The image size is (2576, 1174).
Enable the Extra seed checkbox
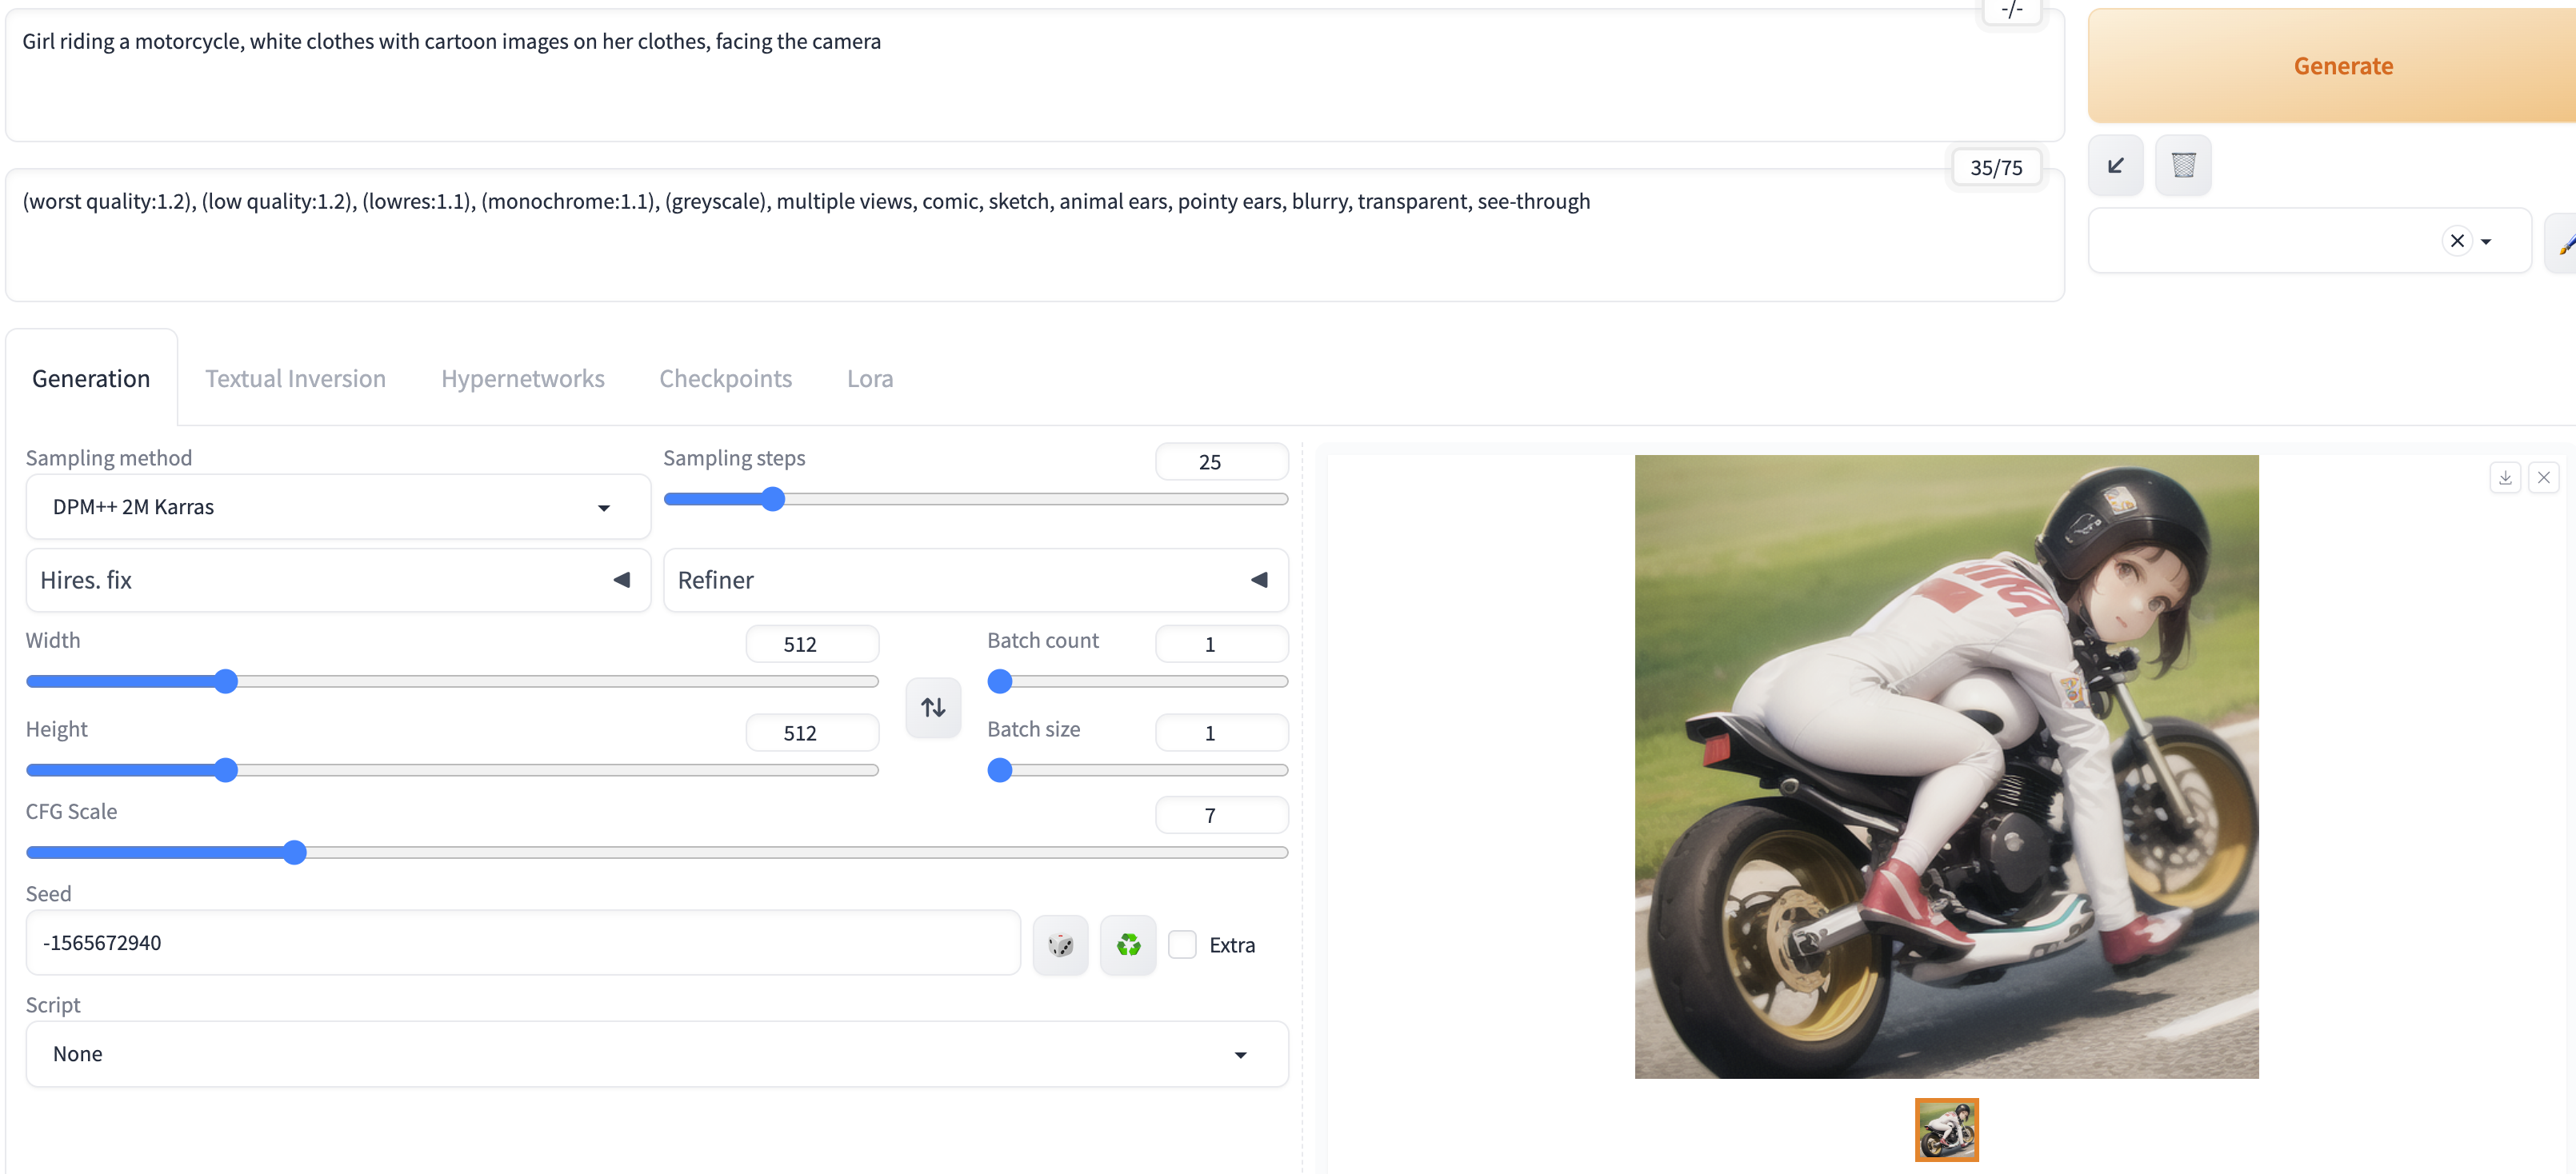tap(1182, 944)
